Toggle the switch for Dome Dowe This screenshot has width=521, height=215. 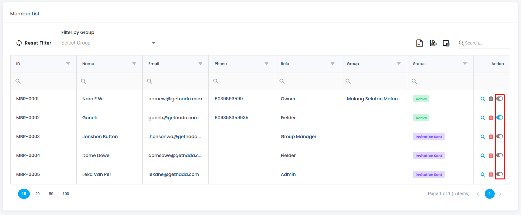point(500,155)
